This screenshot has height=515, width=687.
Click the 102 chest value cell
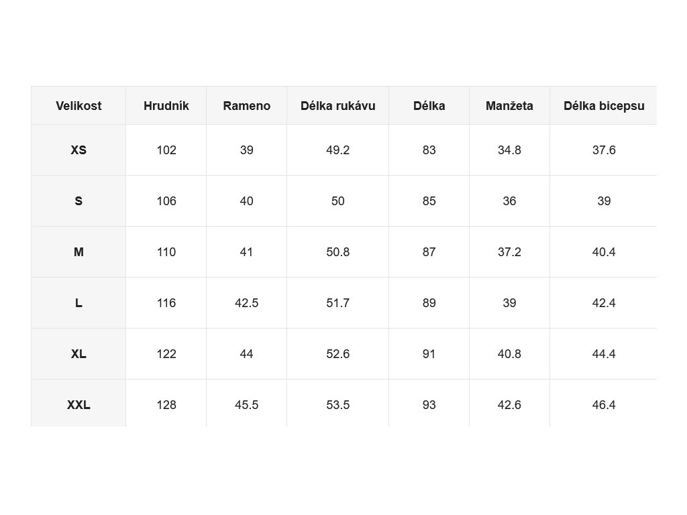click(x=166, y=150)
